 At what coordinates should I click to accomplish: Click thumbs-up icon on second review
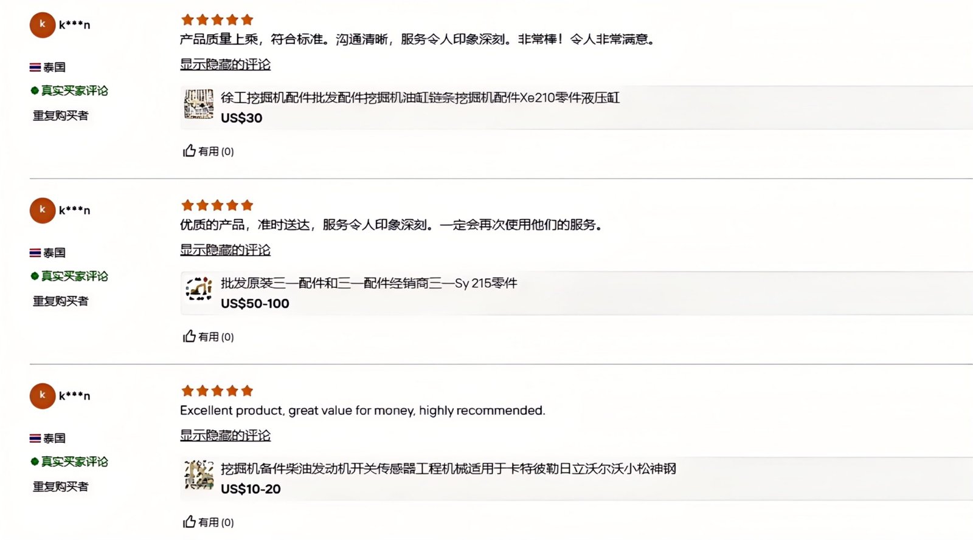(189, 336)
